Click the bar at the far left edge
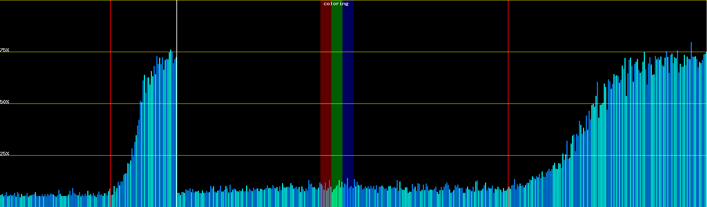The height and width of the screenshot is (207, 707). (1, 201)
